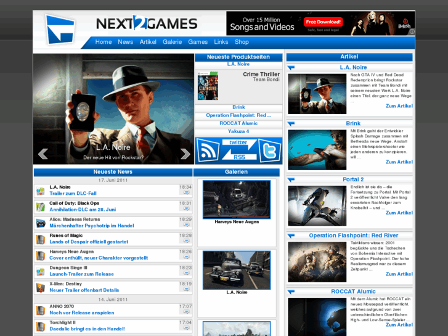Open the Artikel menu item

point(148,42)
